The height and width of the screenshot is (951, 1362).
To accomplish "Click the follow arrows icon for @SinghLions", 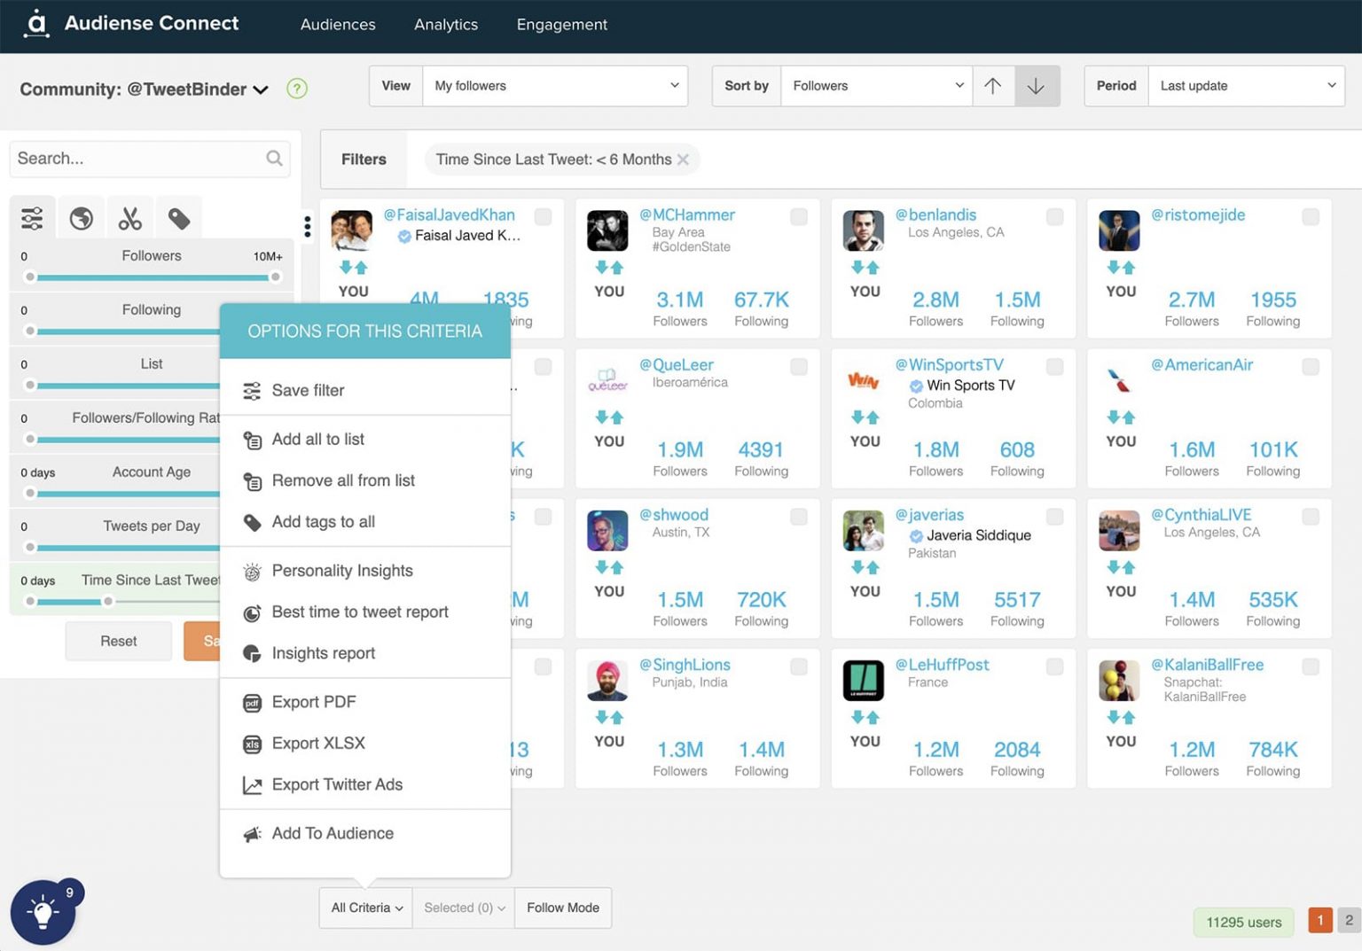I will pyautogui.click(x=609, y=717).
